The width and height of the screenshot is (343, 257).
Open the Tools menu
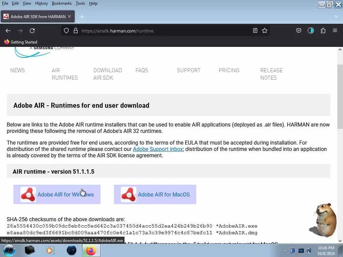coord(80,3)
